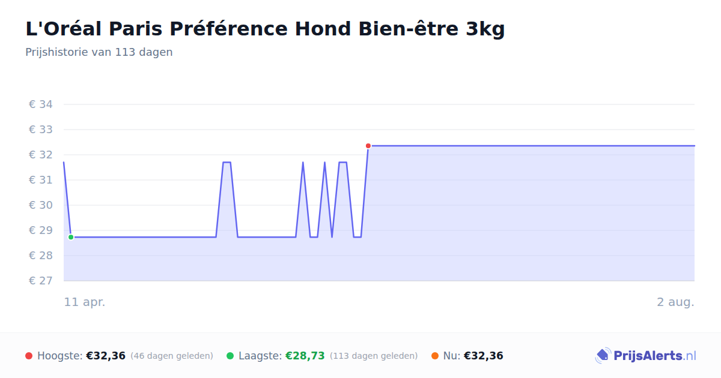Click the current price after Nu
721x378 pixels.
[x=484, y=356]
